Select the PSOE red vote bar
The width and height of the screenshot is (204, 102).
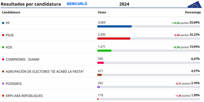(x=114, y=39)
